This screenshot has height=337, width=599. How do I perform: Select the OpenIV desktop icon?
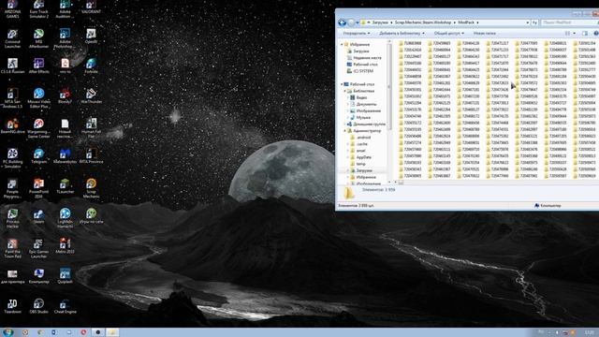tap(91, 37)
